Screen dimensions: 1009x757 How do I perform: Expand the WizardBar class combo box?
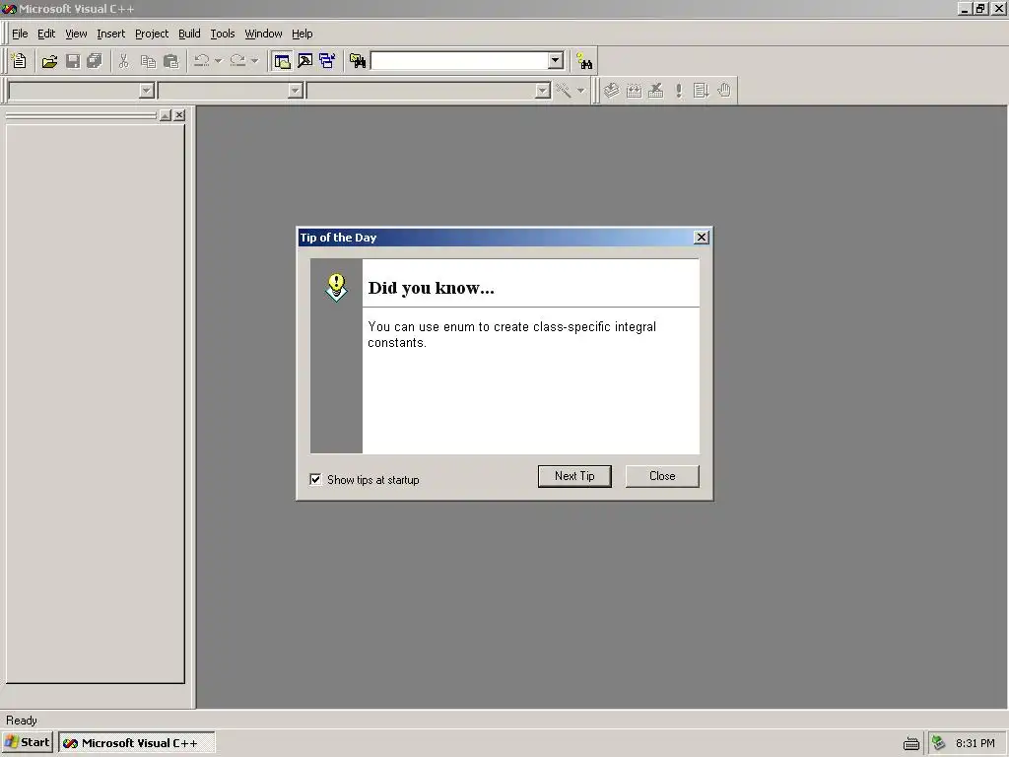click(x=147, y=91)
